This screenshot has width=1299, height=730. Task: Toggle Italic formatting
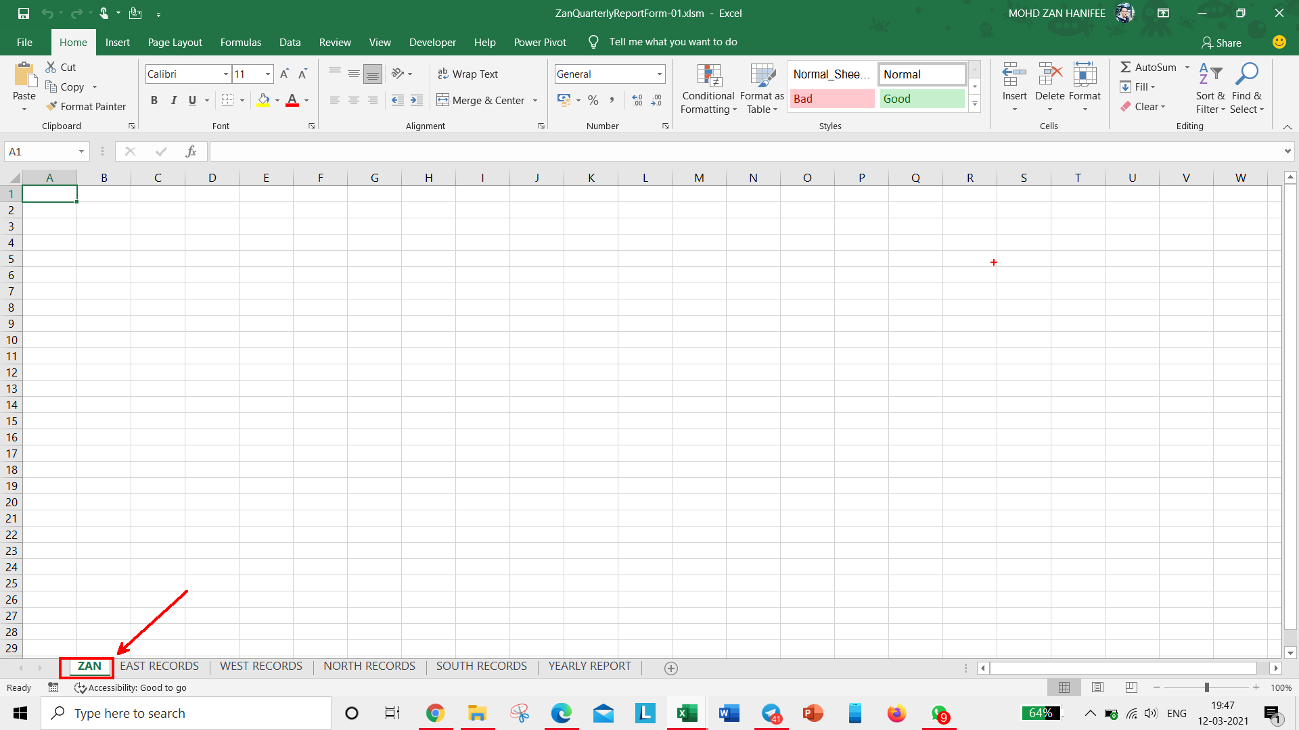[x=173, y=100]
